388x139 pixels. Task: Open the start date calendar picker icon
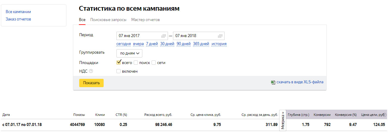pyautogui.click(x=163, y=36)
